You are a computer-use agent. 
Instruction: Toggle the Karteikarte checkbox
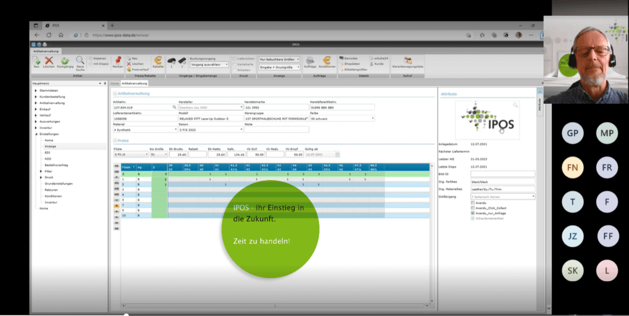click(x=234, y=64)
